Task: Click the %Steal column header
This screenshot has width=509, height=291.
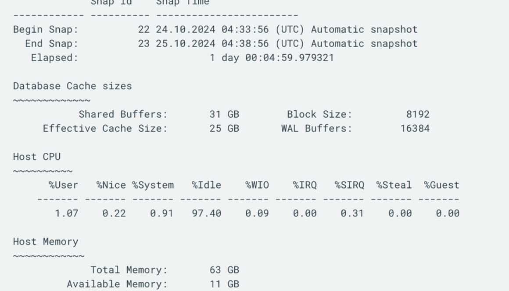Action: [x=394, y=185]
